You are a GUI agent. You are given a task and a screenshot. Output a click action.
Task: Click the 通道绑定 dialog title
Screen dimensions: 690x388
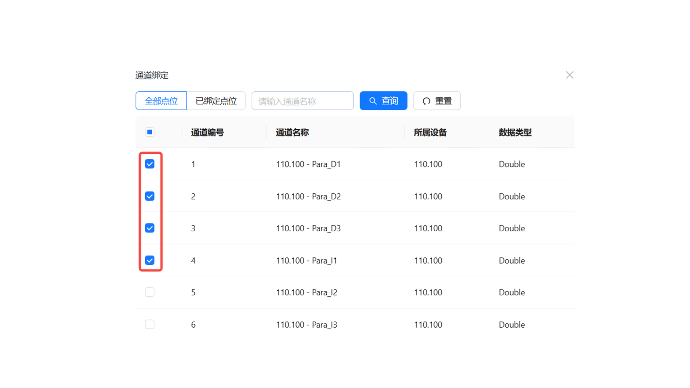click(x=152, y=75)
